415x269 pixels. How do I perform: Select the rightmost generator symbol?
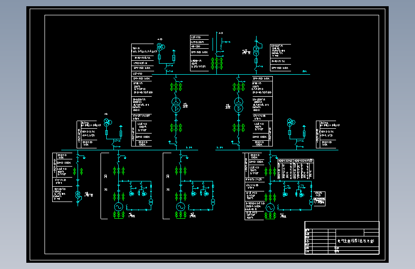pyautogui.click(x=270, y=208)
